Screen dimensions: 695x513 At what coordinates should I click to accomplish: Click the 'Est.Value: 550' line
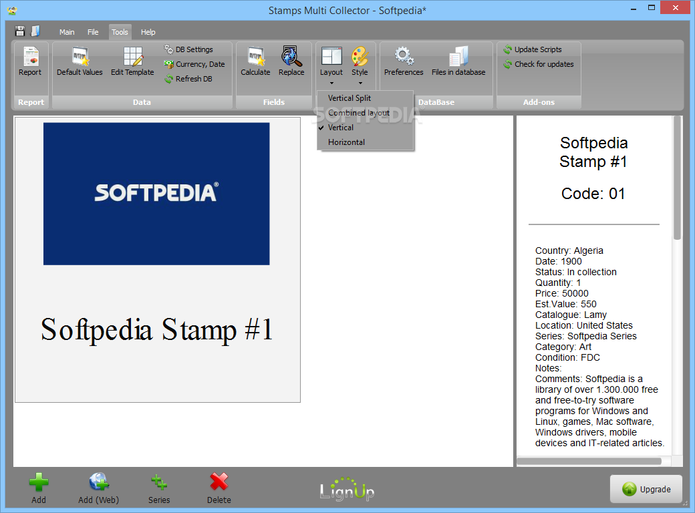click(x=565, y=304)
